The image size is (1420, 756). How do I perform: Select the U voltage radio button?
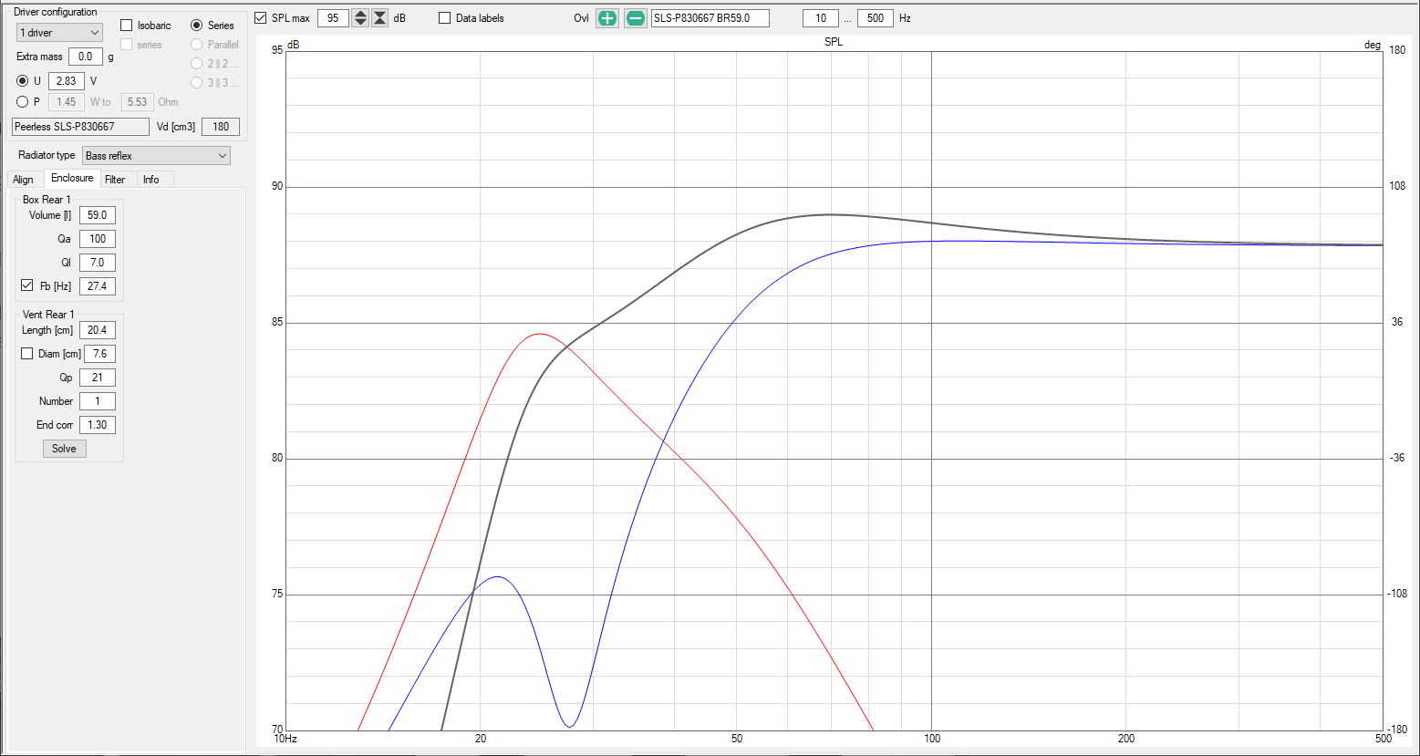(23, 81)
